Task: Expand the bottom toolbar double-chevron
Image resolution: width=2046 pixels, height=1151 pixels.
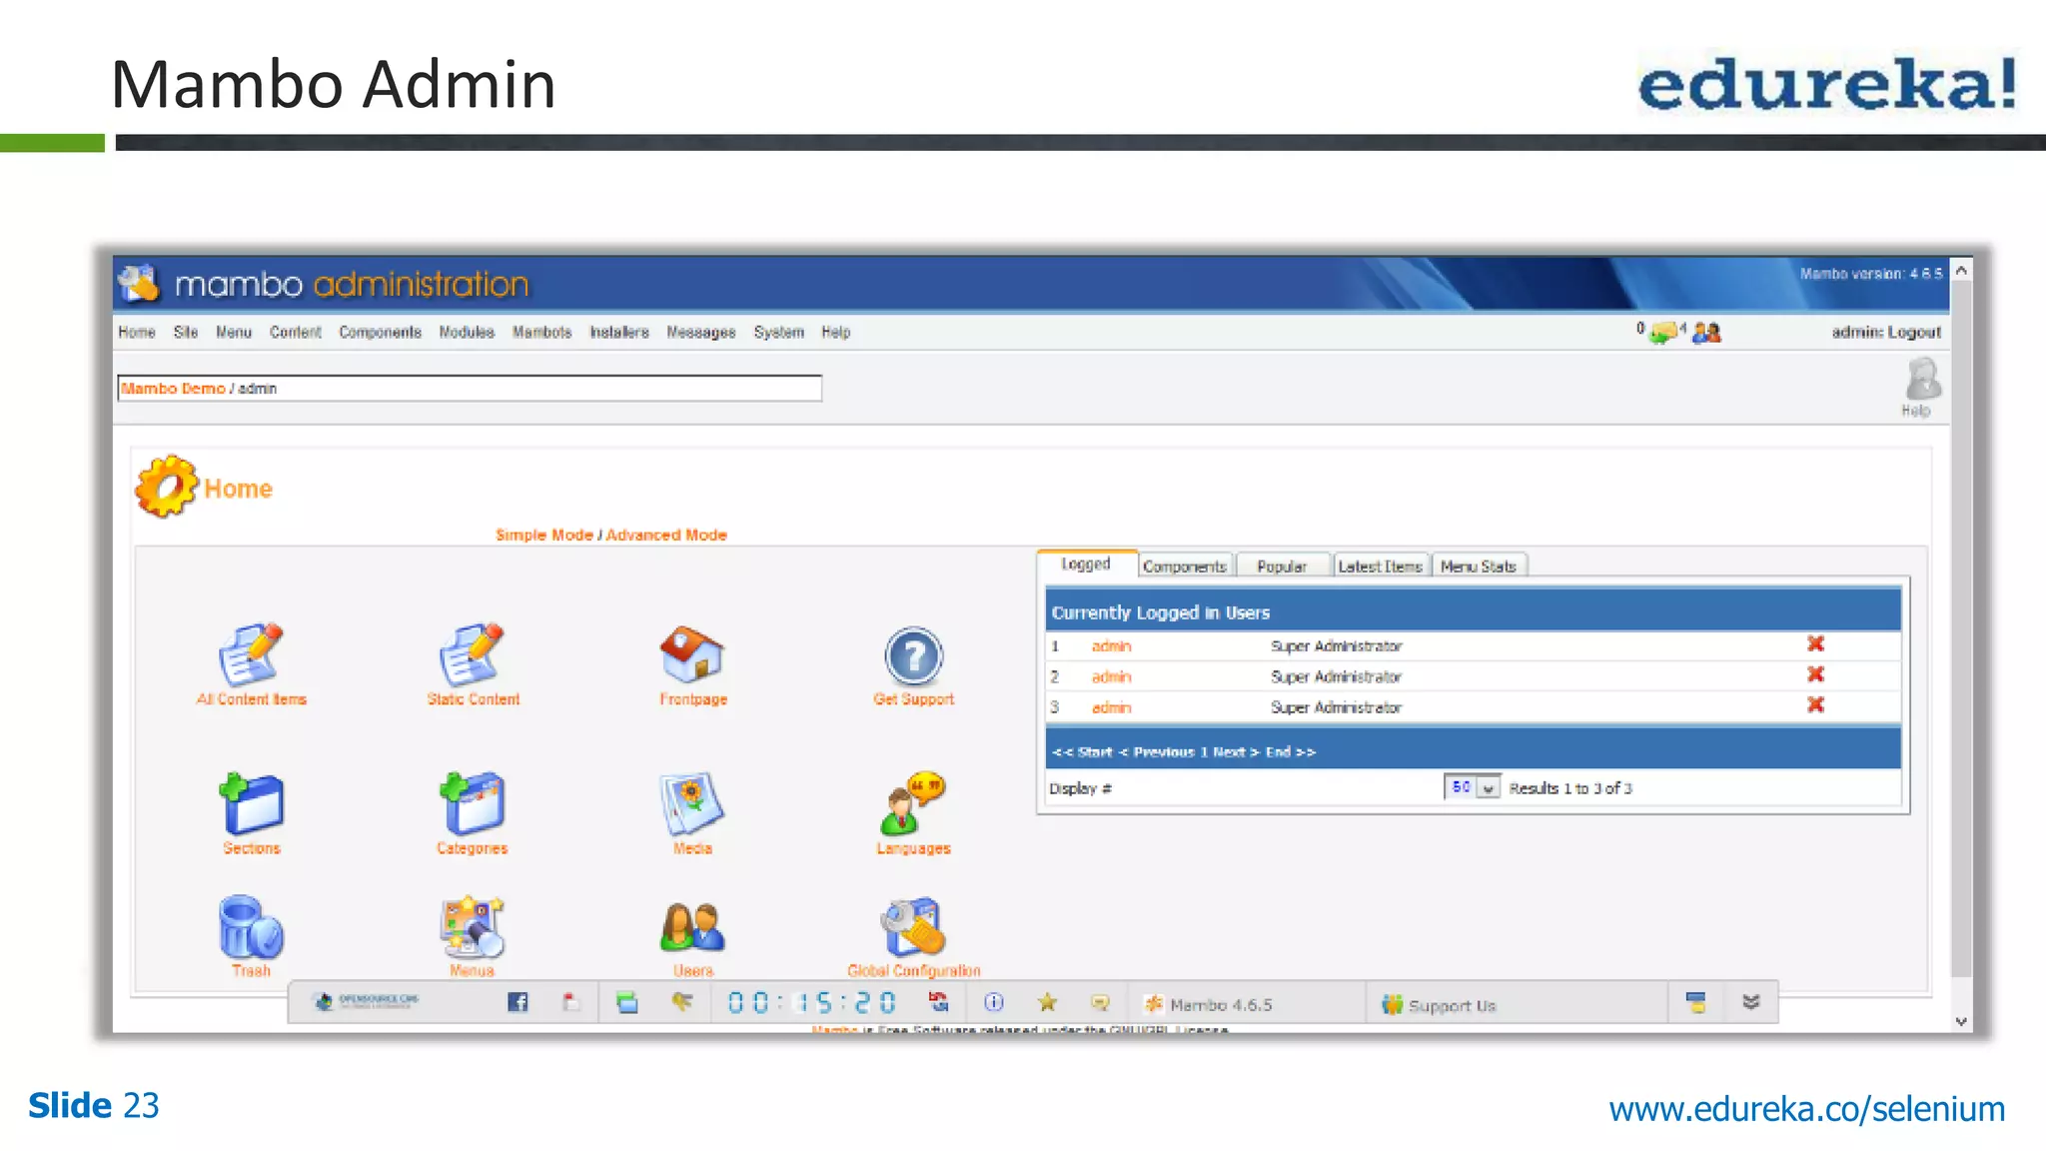Action: coord(1750,1002)
